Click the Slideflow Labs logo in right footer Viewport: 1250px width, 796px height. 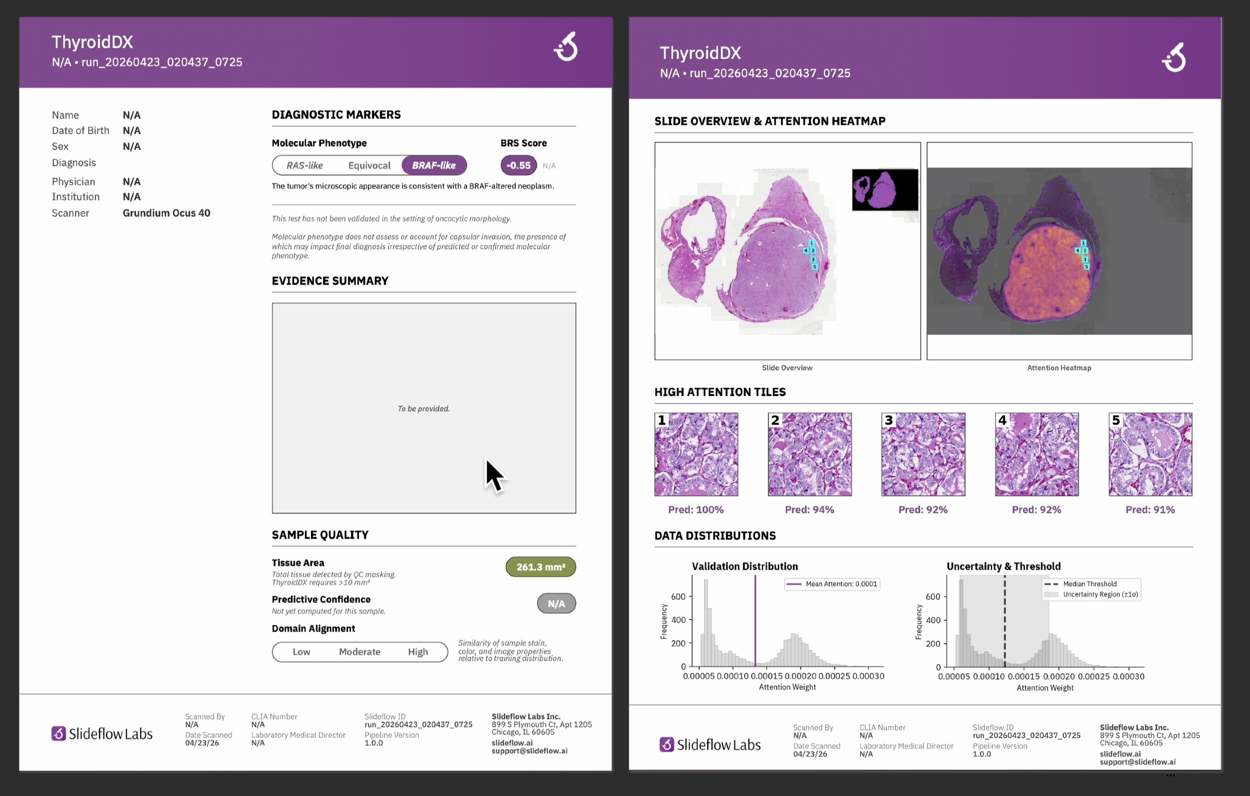[710, 744]
